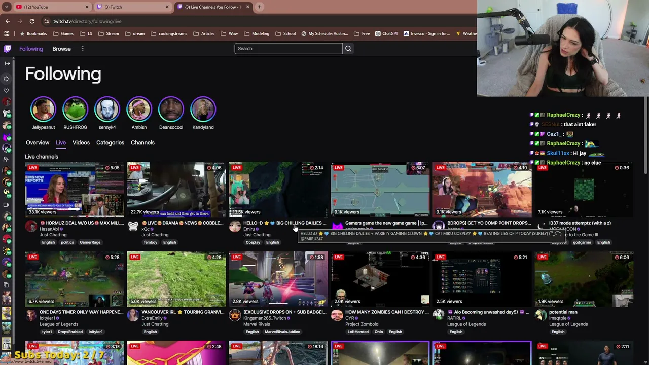
Task: Switch to the Overview tab
Action: click(x=38, y=143)
